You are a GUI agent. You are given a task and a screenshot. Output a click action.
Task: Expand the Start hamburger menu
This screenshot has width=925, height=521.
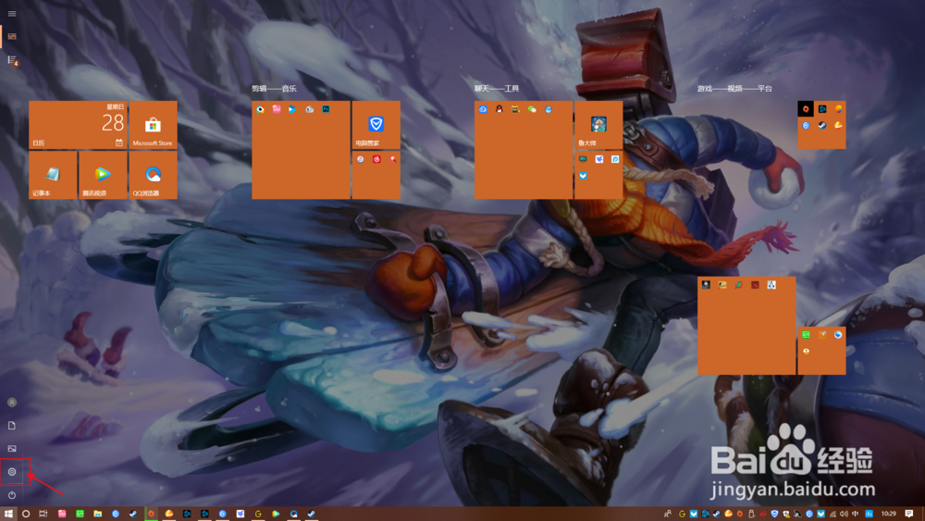pyautogui.click(x=12, y=14)
